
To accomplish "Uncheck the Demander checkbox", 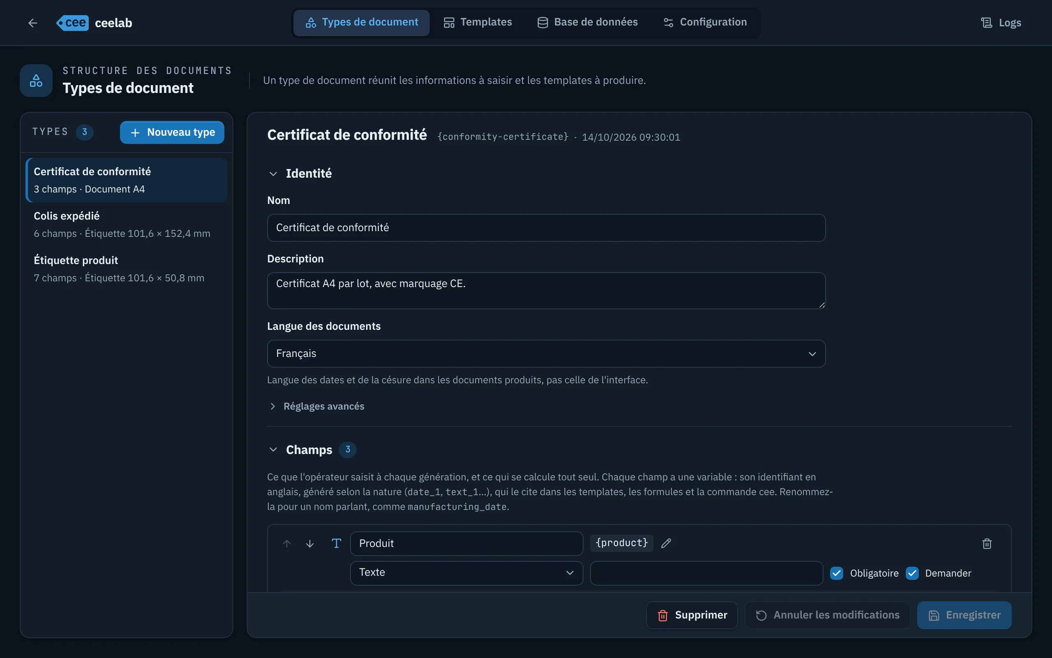I will click(x=912, y=573).
